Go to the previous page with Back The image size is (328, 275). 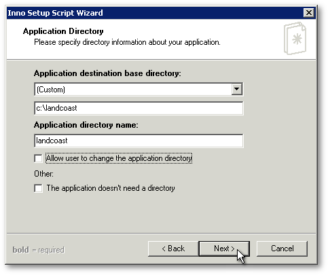(173, 249)
